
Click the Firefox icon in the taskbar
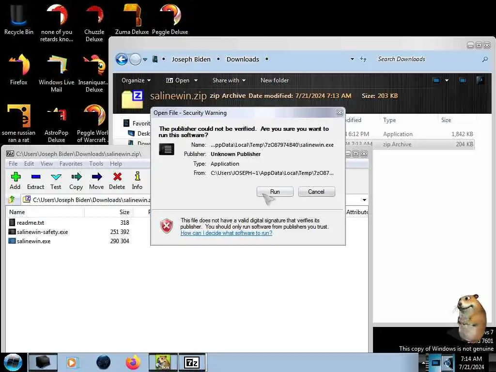pos(133,362)
